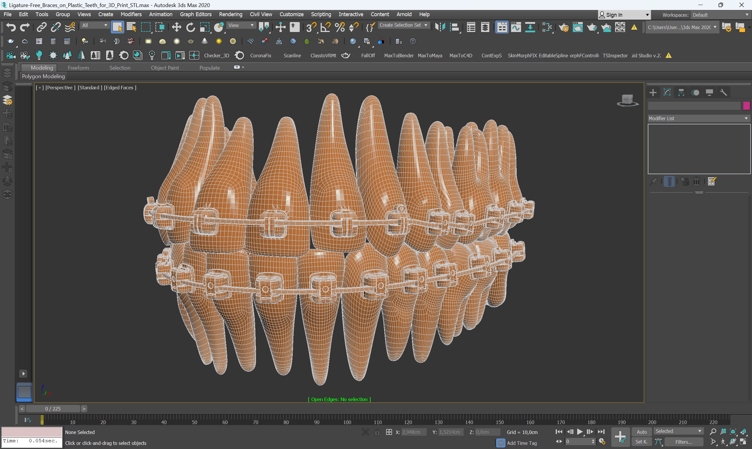Viewport: 752px width, 449px height.
Task: Click the Undo arrow icon
Action: point(11,27)
